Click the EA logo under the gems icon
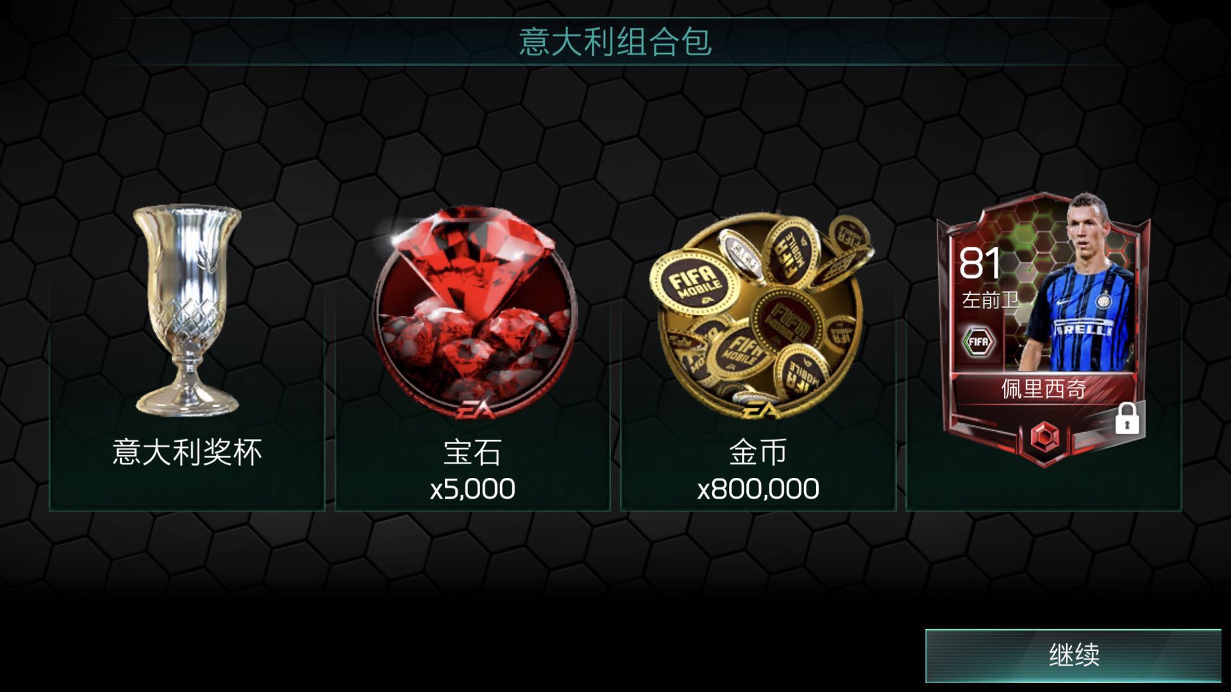The width and height of the screenshot is (1231, 692). point(475,409)
